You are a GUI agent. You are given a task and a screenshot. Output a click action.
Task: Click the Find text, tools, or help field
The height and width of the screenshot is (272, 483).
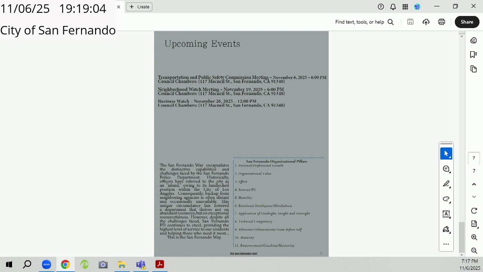pyautogui.click(x=360, y=22)
